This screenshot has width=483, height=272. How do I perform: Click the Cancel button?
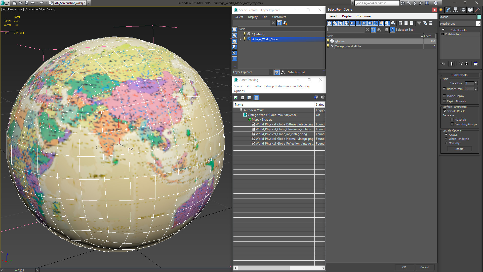424,267
